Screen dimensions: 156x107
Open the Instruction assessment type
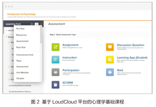tap(70, 57)
